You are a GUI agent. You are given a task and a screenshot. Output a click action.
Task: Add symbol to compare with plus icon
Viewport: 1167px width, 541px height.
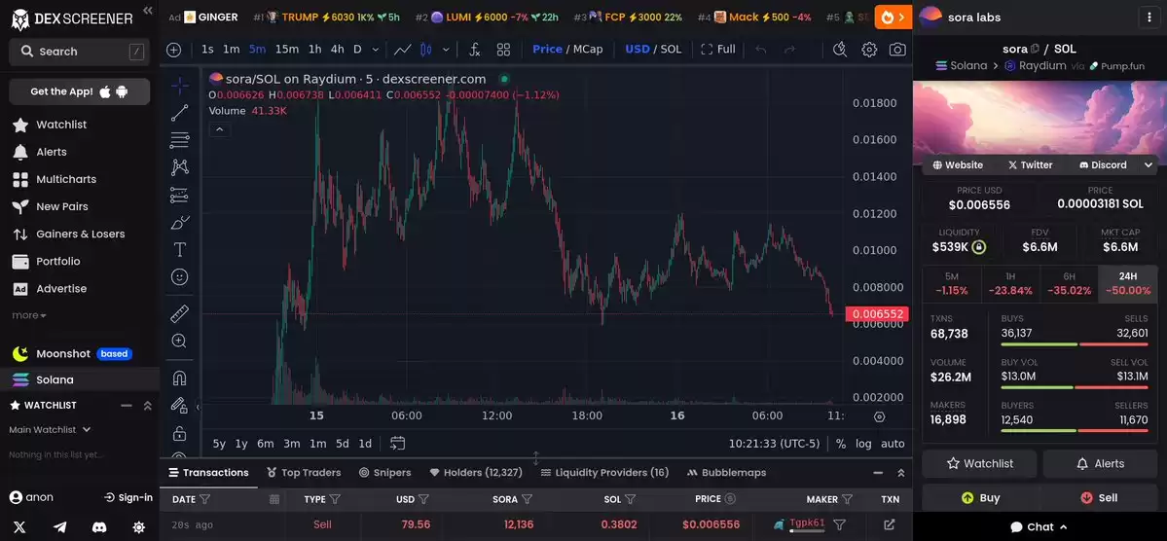coord(174,49)
